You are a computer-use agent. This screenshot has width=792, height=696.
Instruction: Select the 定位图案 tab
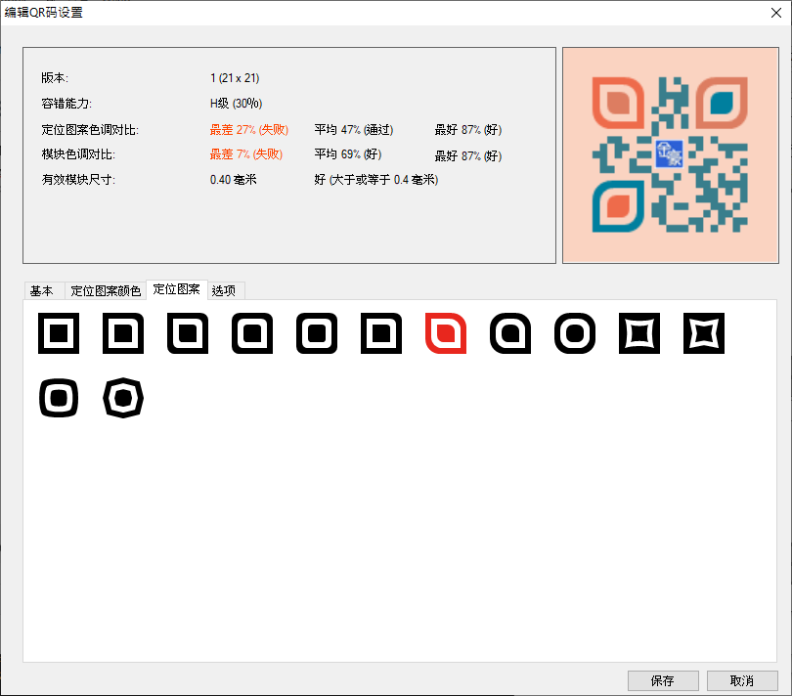177,289
